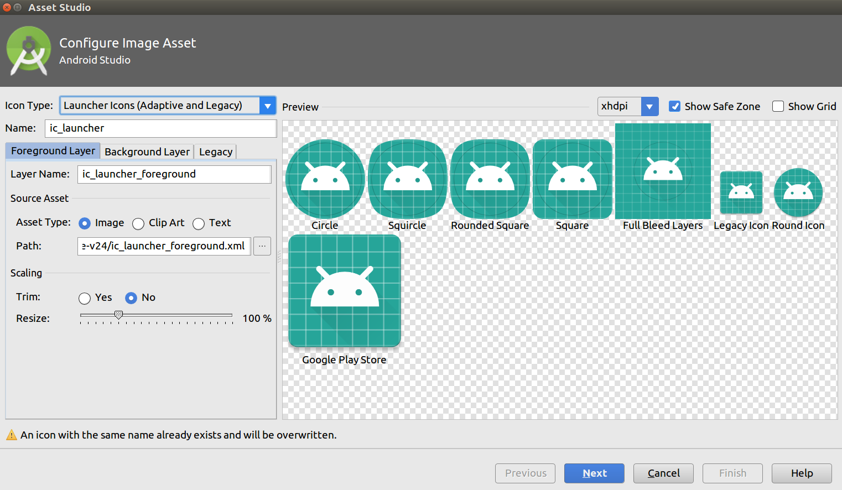This screenshot has width=842, height=490.
Task: Click the Layer Name input field
Action: pos(175,174)
